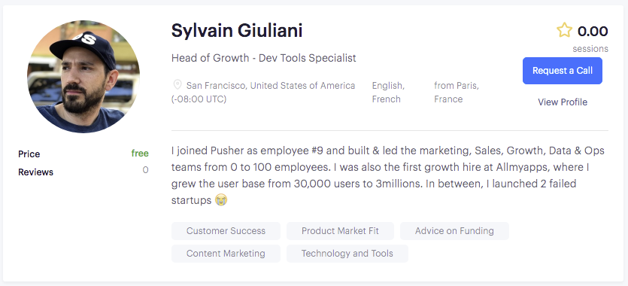Click the Head of Growth subtitle
This screenshot has width=628, height=286.
coord(263,58)
